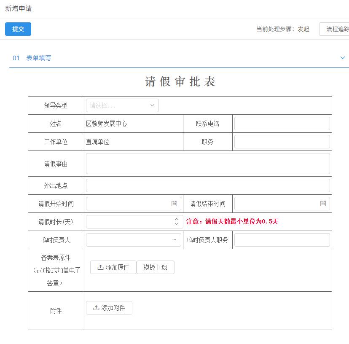Click the 请假时长(天) number field

[x=134, y=222]
